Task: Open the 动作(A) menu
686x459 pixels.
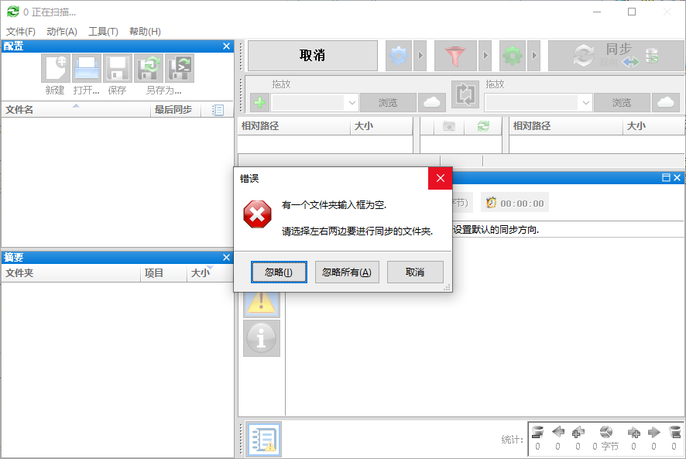Action: [62, 32]
